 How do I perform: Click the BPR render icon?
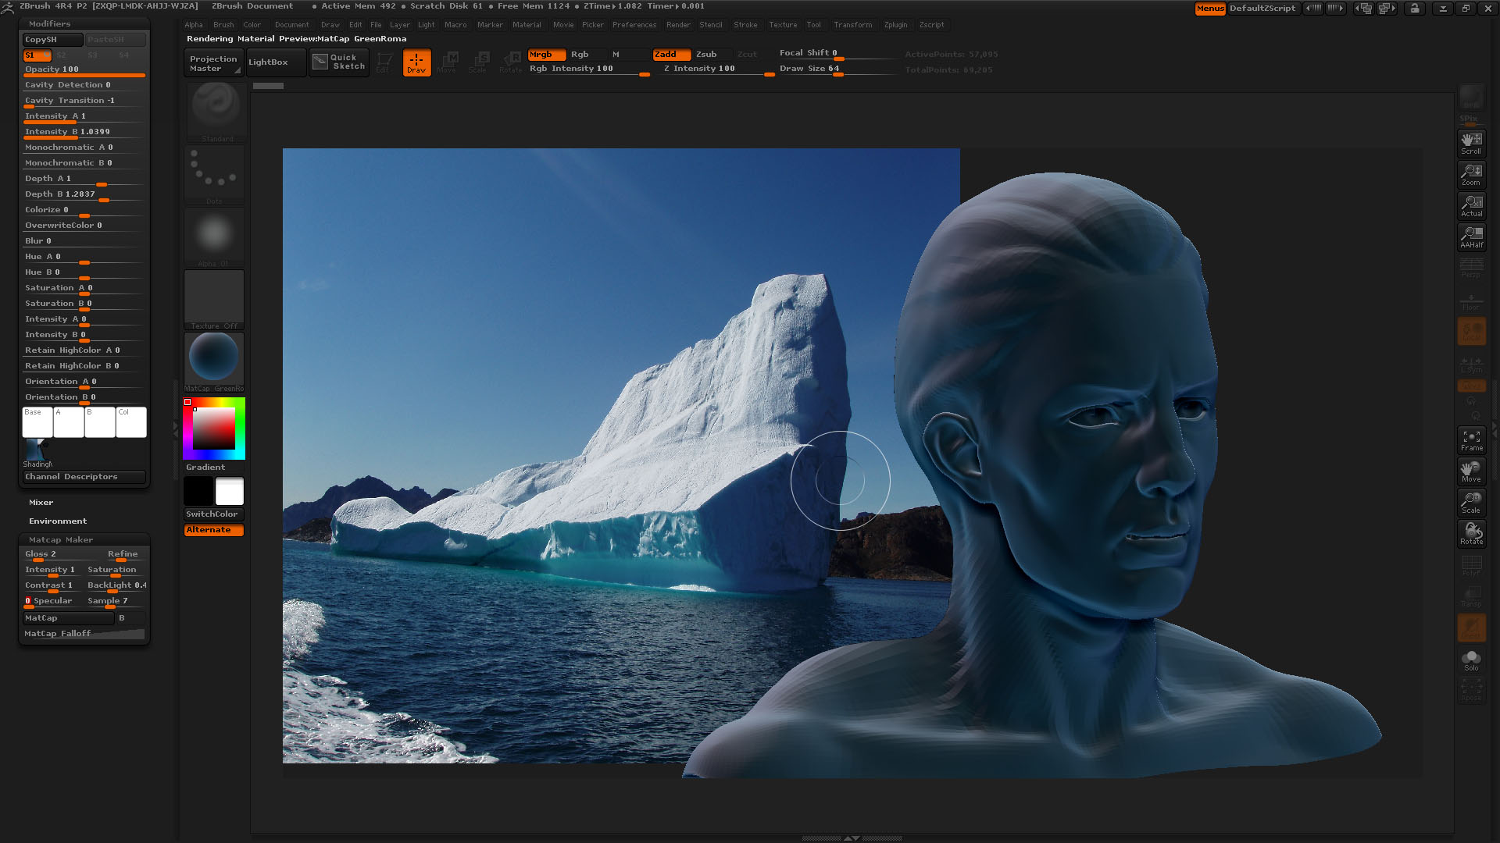pos(1471,98)
